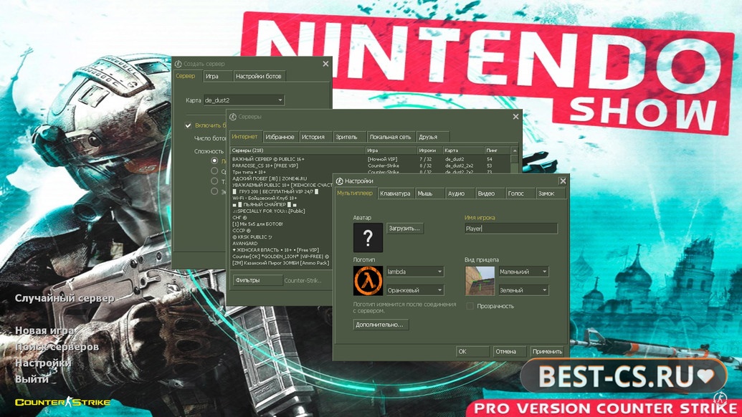Open the Оранжевый color dropdown

click(414, 289)
